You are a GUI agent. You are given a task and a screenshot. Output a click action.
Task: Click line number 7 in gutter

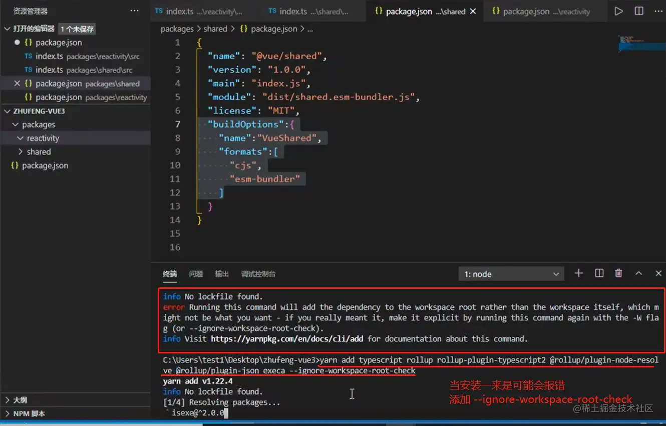(177, 124)
